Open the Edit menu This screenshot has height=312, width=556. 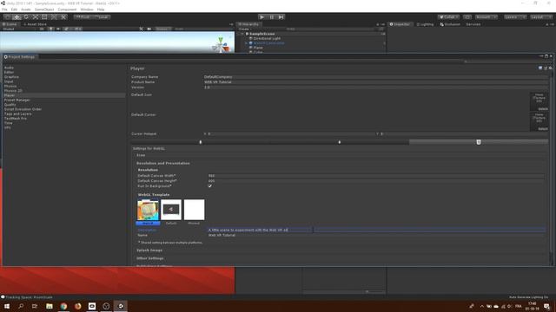pyautogui.click(x=14, y=10)
